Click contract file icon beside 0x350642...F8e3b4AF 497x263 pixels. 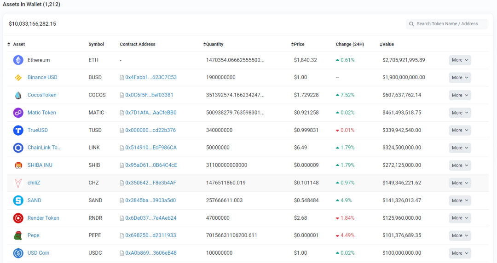click(121, 183)
